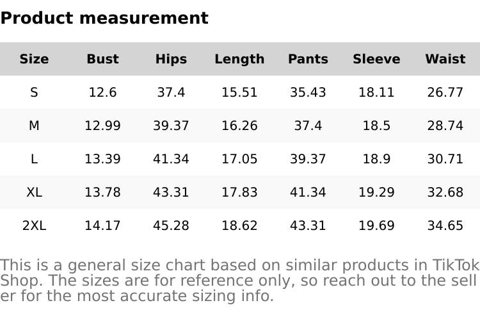Click the Bust column header

(102, 59)
